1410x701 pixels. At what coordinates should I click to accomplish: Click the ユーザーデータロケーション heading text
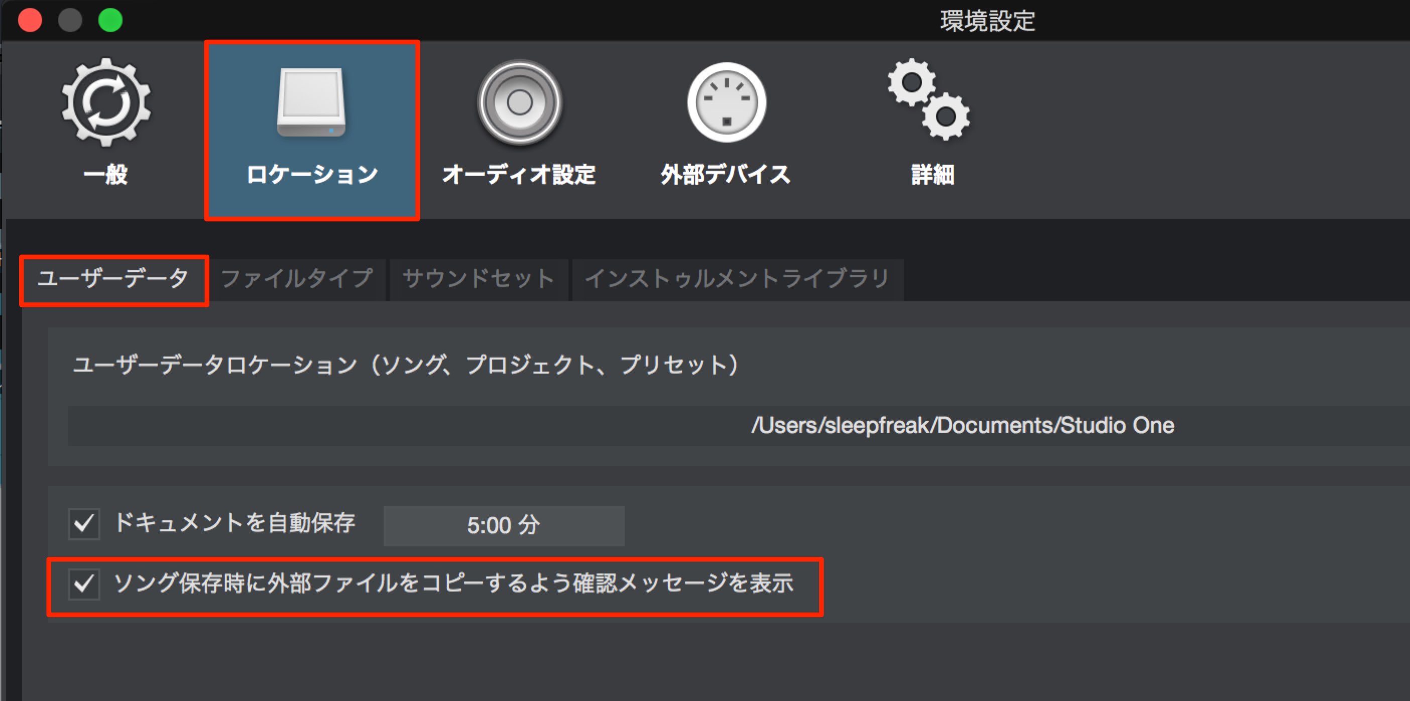[x=408, y=365]
